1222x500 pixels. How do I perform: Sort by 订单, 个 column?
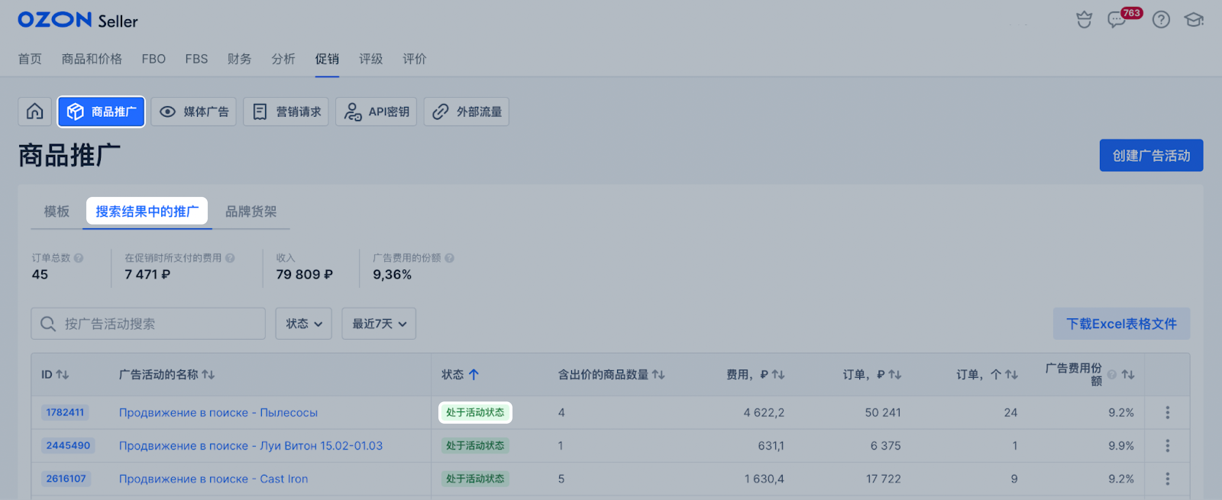[1011, 374]
